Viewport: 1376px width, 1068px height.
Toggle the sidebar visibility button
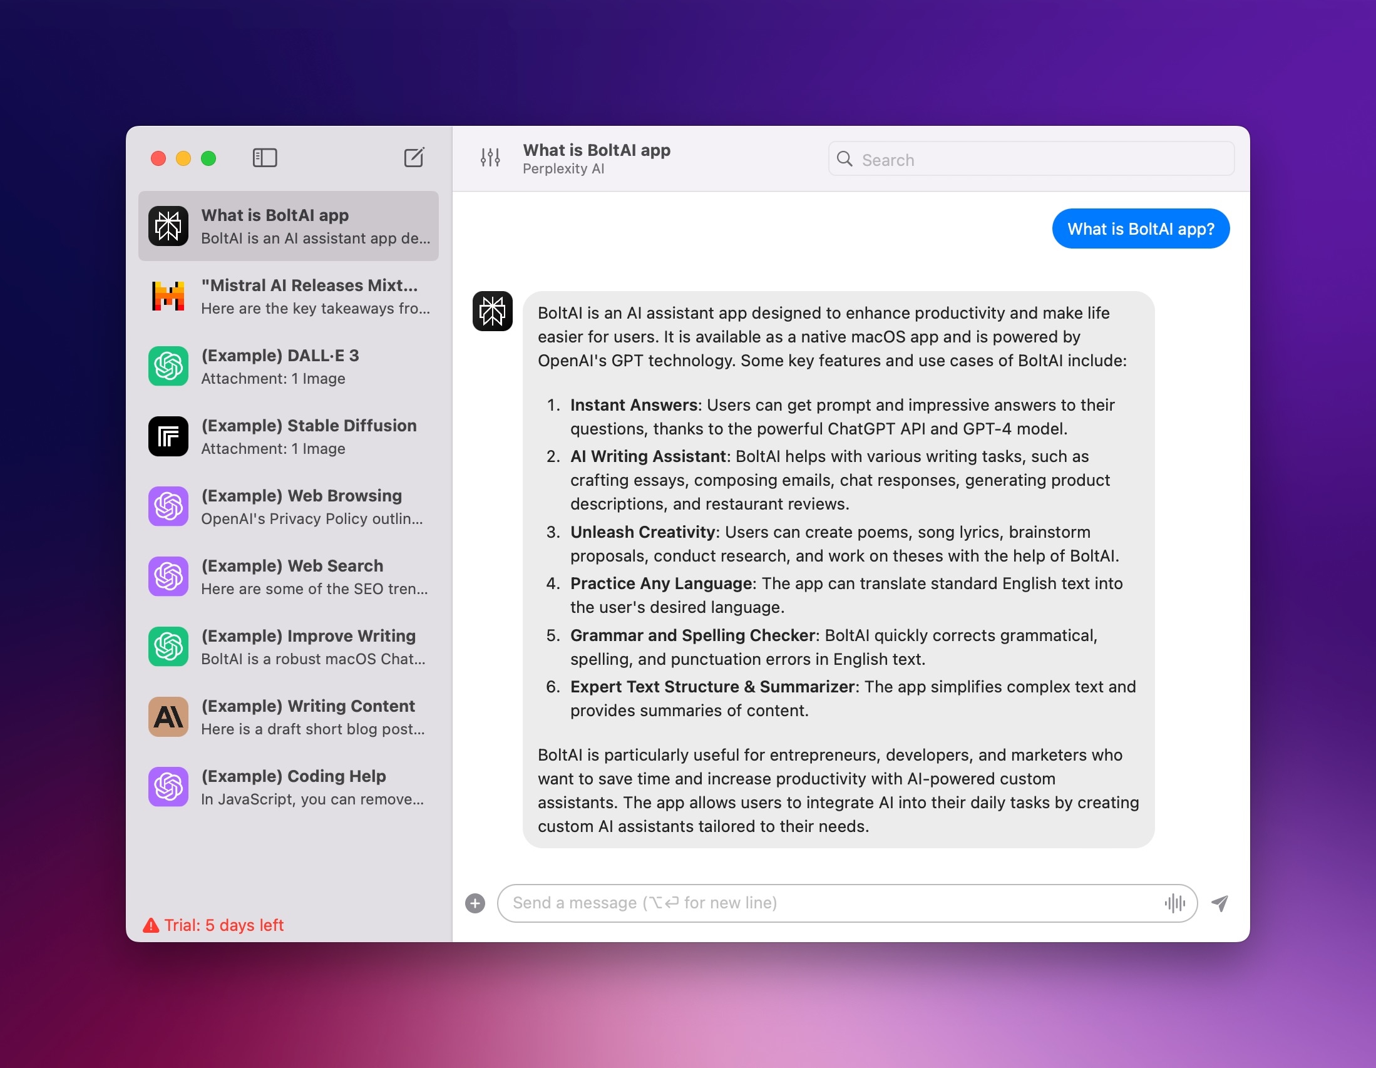coord(265,158)
